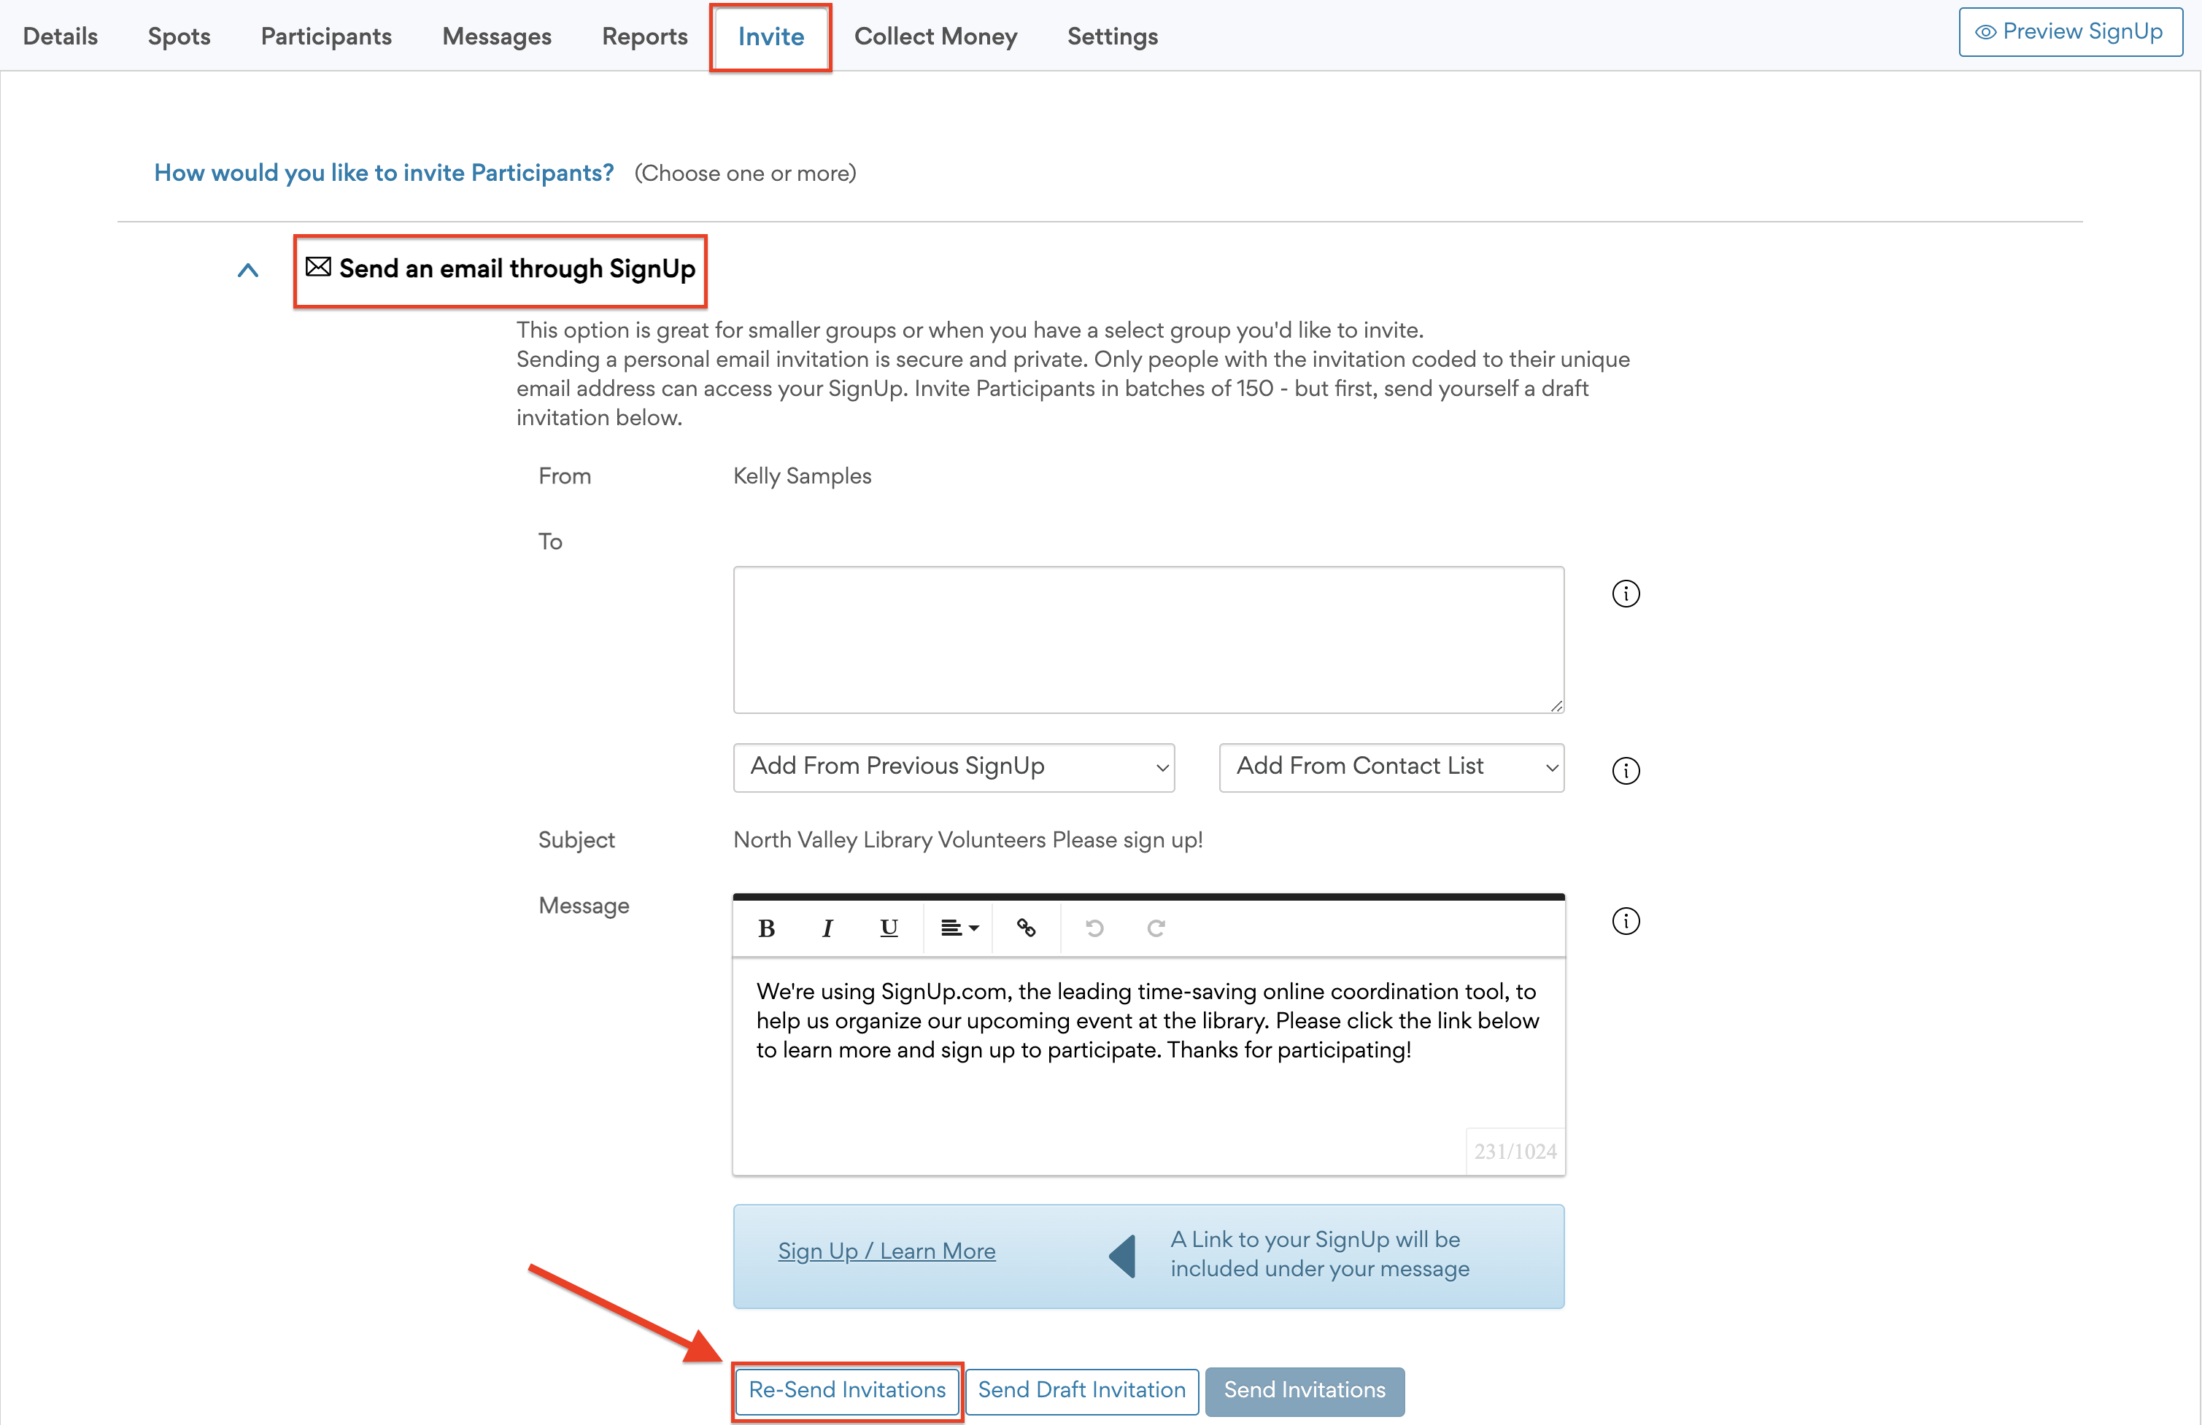This screenshot has width=2202, height=1425.
Task: Click Re-Send Invitations button
Action: pos(846,1390)
